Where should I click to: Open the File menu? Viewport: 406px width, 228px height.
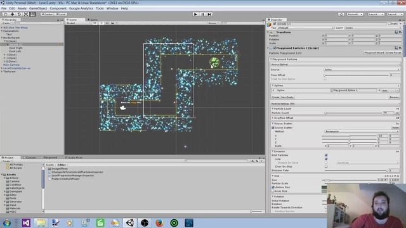click(x=4, y=8)
